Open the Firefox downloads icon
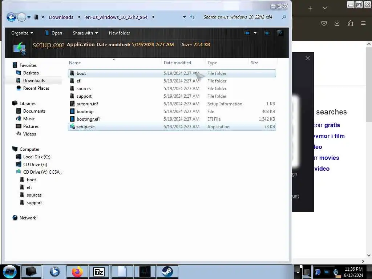 [x=337, y=23]
